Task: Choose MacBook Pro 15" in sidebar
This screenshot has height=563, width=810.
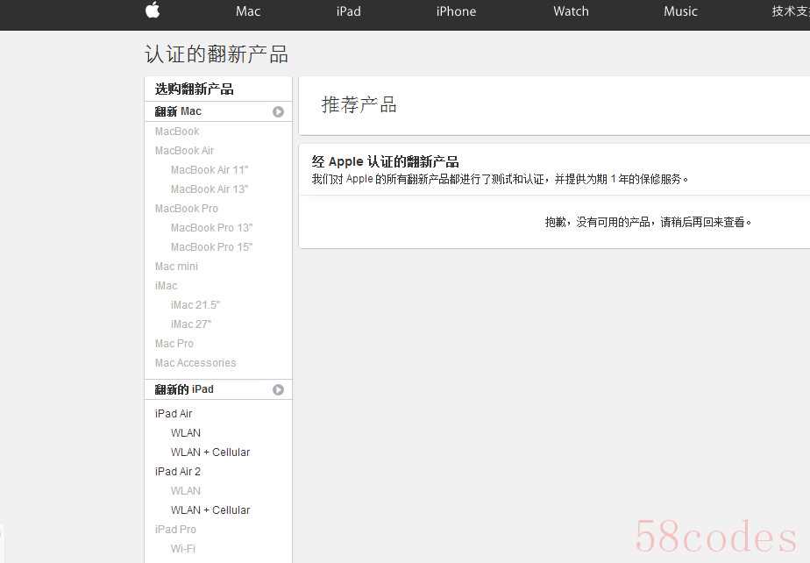Action: (x=212, y=247)
